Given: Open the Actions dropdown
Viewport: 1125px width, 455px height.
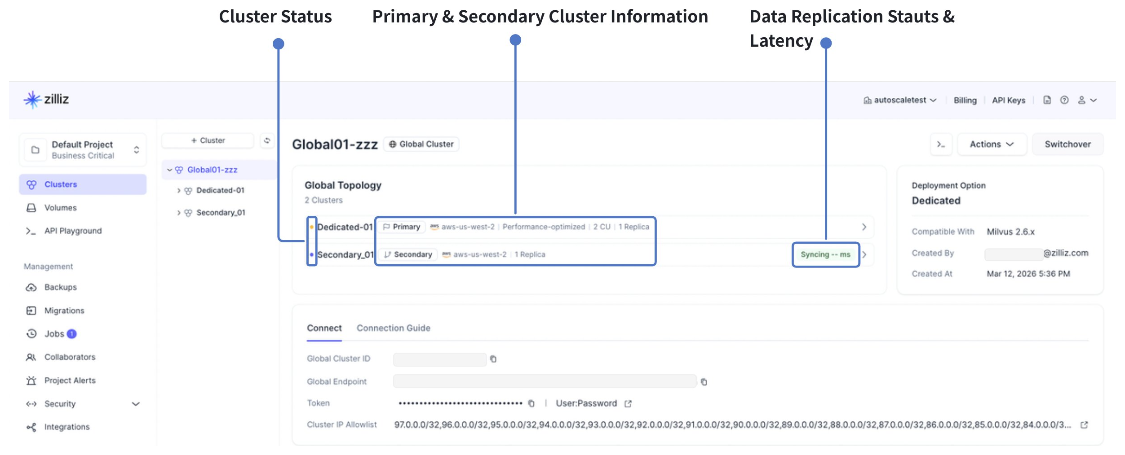Looking at the screenshot, I should [992, 144].
